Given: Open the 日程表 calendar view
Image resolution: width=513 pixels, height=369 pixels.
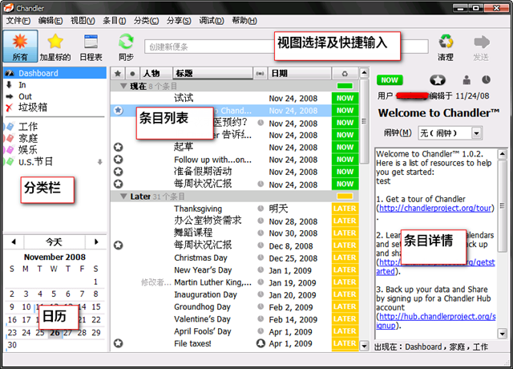Looking at the screenshot, I should click(x=91, y=47).
